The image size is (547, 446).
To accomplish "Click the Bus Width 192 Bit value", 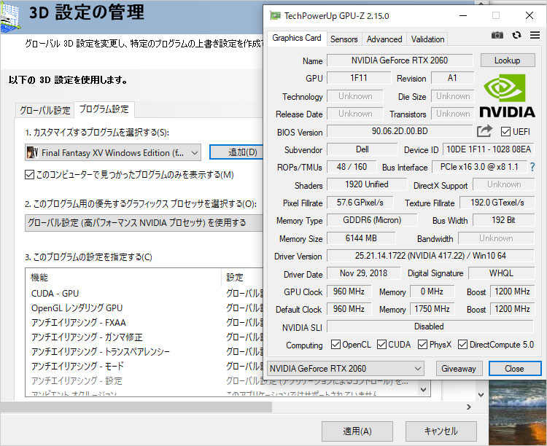I will pyautogui.click(x=503, y=220).
